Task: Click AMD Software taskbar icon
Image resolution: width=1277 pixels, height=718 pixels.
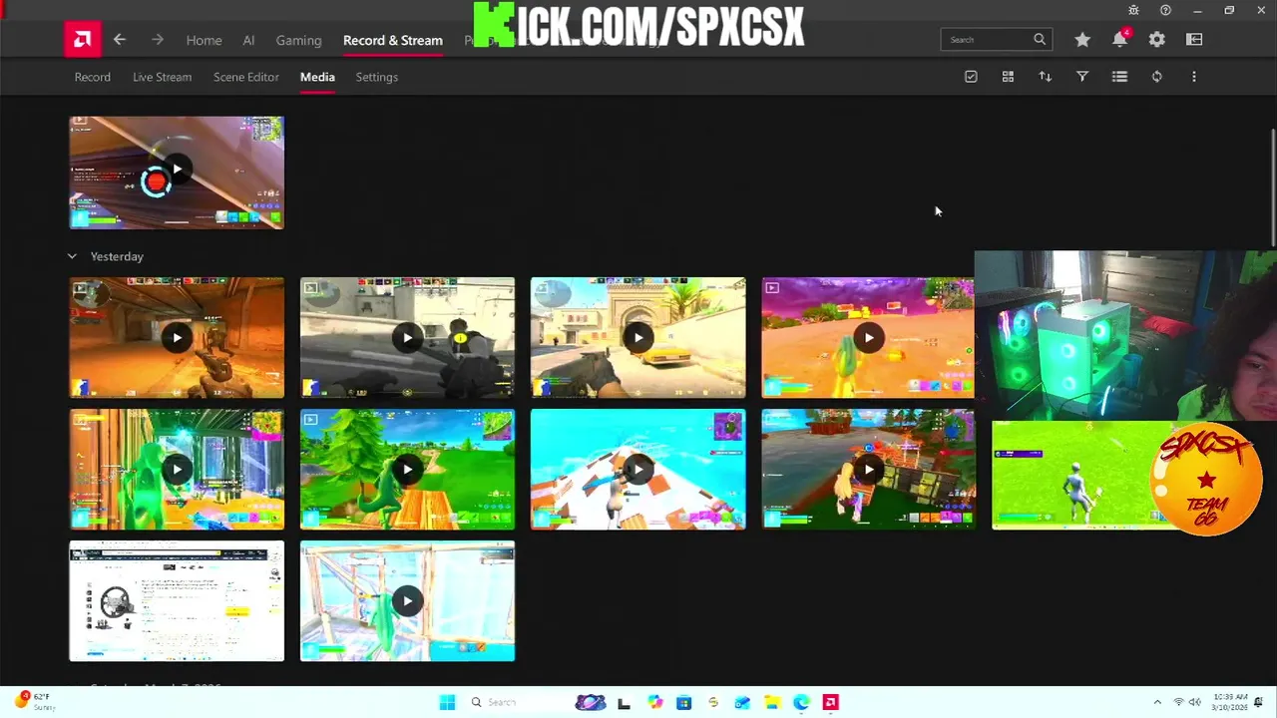Action: (x=830, y=702)
